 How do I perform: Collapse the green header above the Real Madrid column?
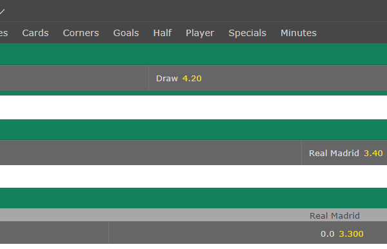(193, 198)
